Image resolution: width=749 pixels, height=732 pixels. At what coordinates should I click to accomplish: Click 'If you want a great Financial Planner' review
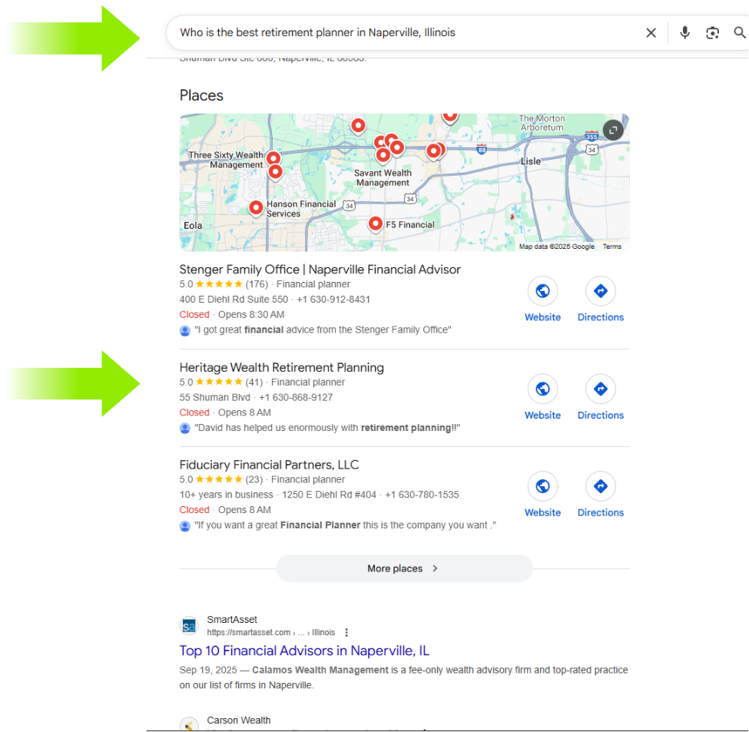pos(345,525)
